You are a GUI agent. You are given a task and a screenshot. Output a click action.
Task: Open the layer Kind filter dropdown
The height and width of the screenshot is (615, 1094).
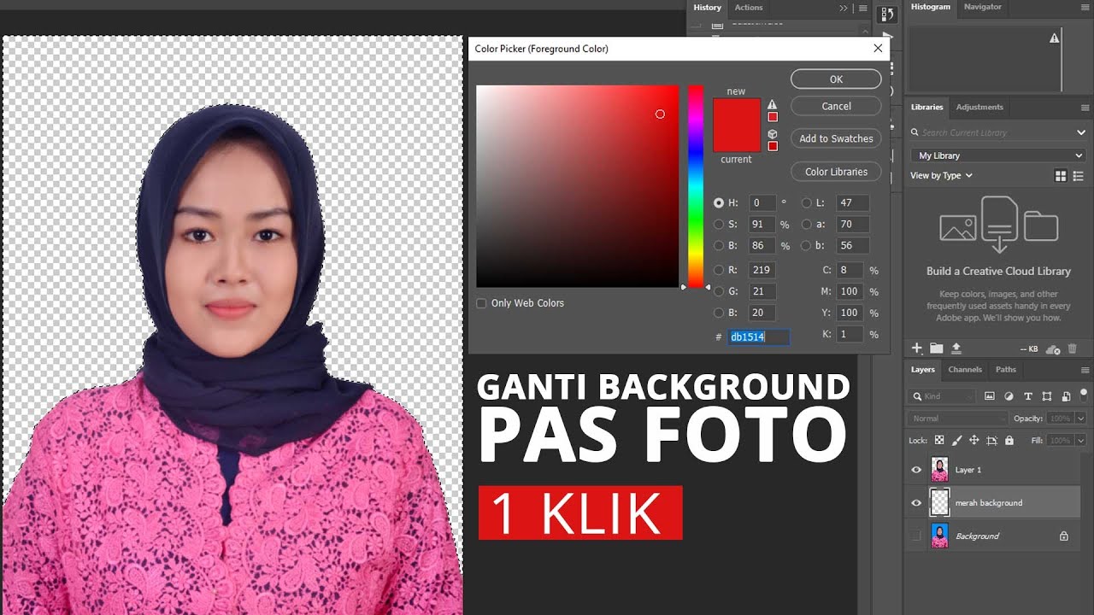tap(941, 396)
